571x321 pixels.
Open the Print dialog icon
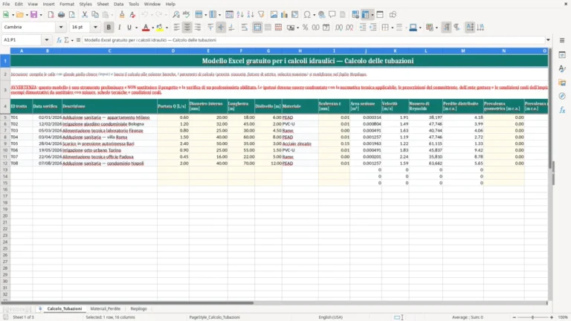coord(61,15)
